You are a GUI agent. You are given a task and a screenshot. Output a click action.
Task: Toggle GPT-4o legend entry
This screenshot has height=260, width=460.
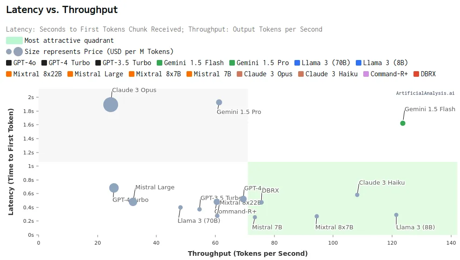pyautogui.click(x=21, y=63)
